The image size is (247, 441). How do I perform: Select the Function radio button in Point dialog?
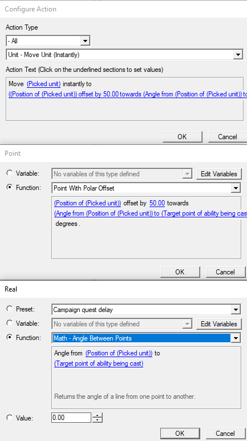(10, 187)
